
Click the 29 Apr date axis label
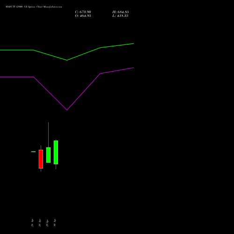(x=47, y=223)
